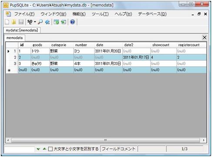Open the データベース(D) menu
The image size is (212, 157).
(152, 14)
